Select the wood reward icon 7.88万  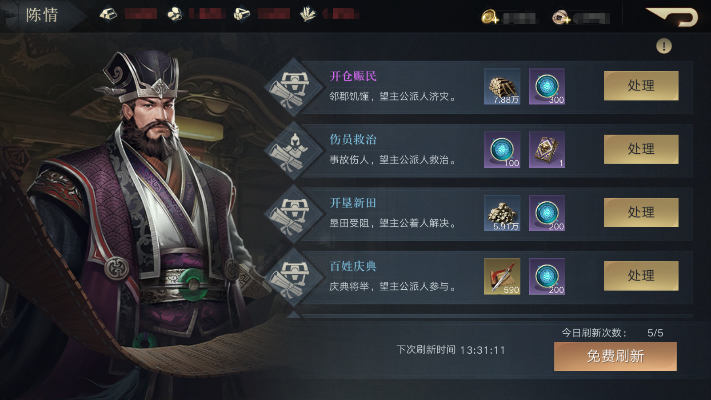pos(502,87)
